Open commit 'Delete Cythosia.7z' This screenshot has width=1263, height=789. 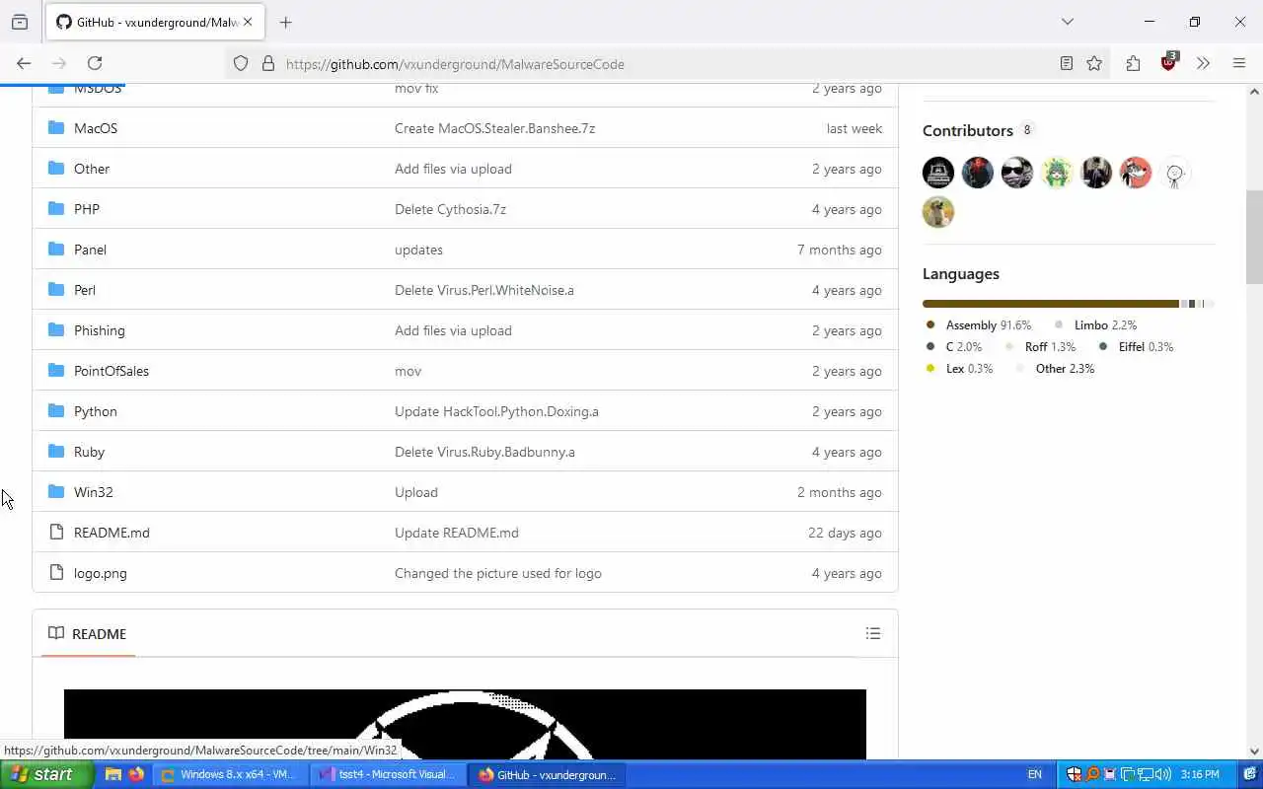coord(450,209)
